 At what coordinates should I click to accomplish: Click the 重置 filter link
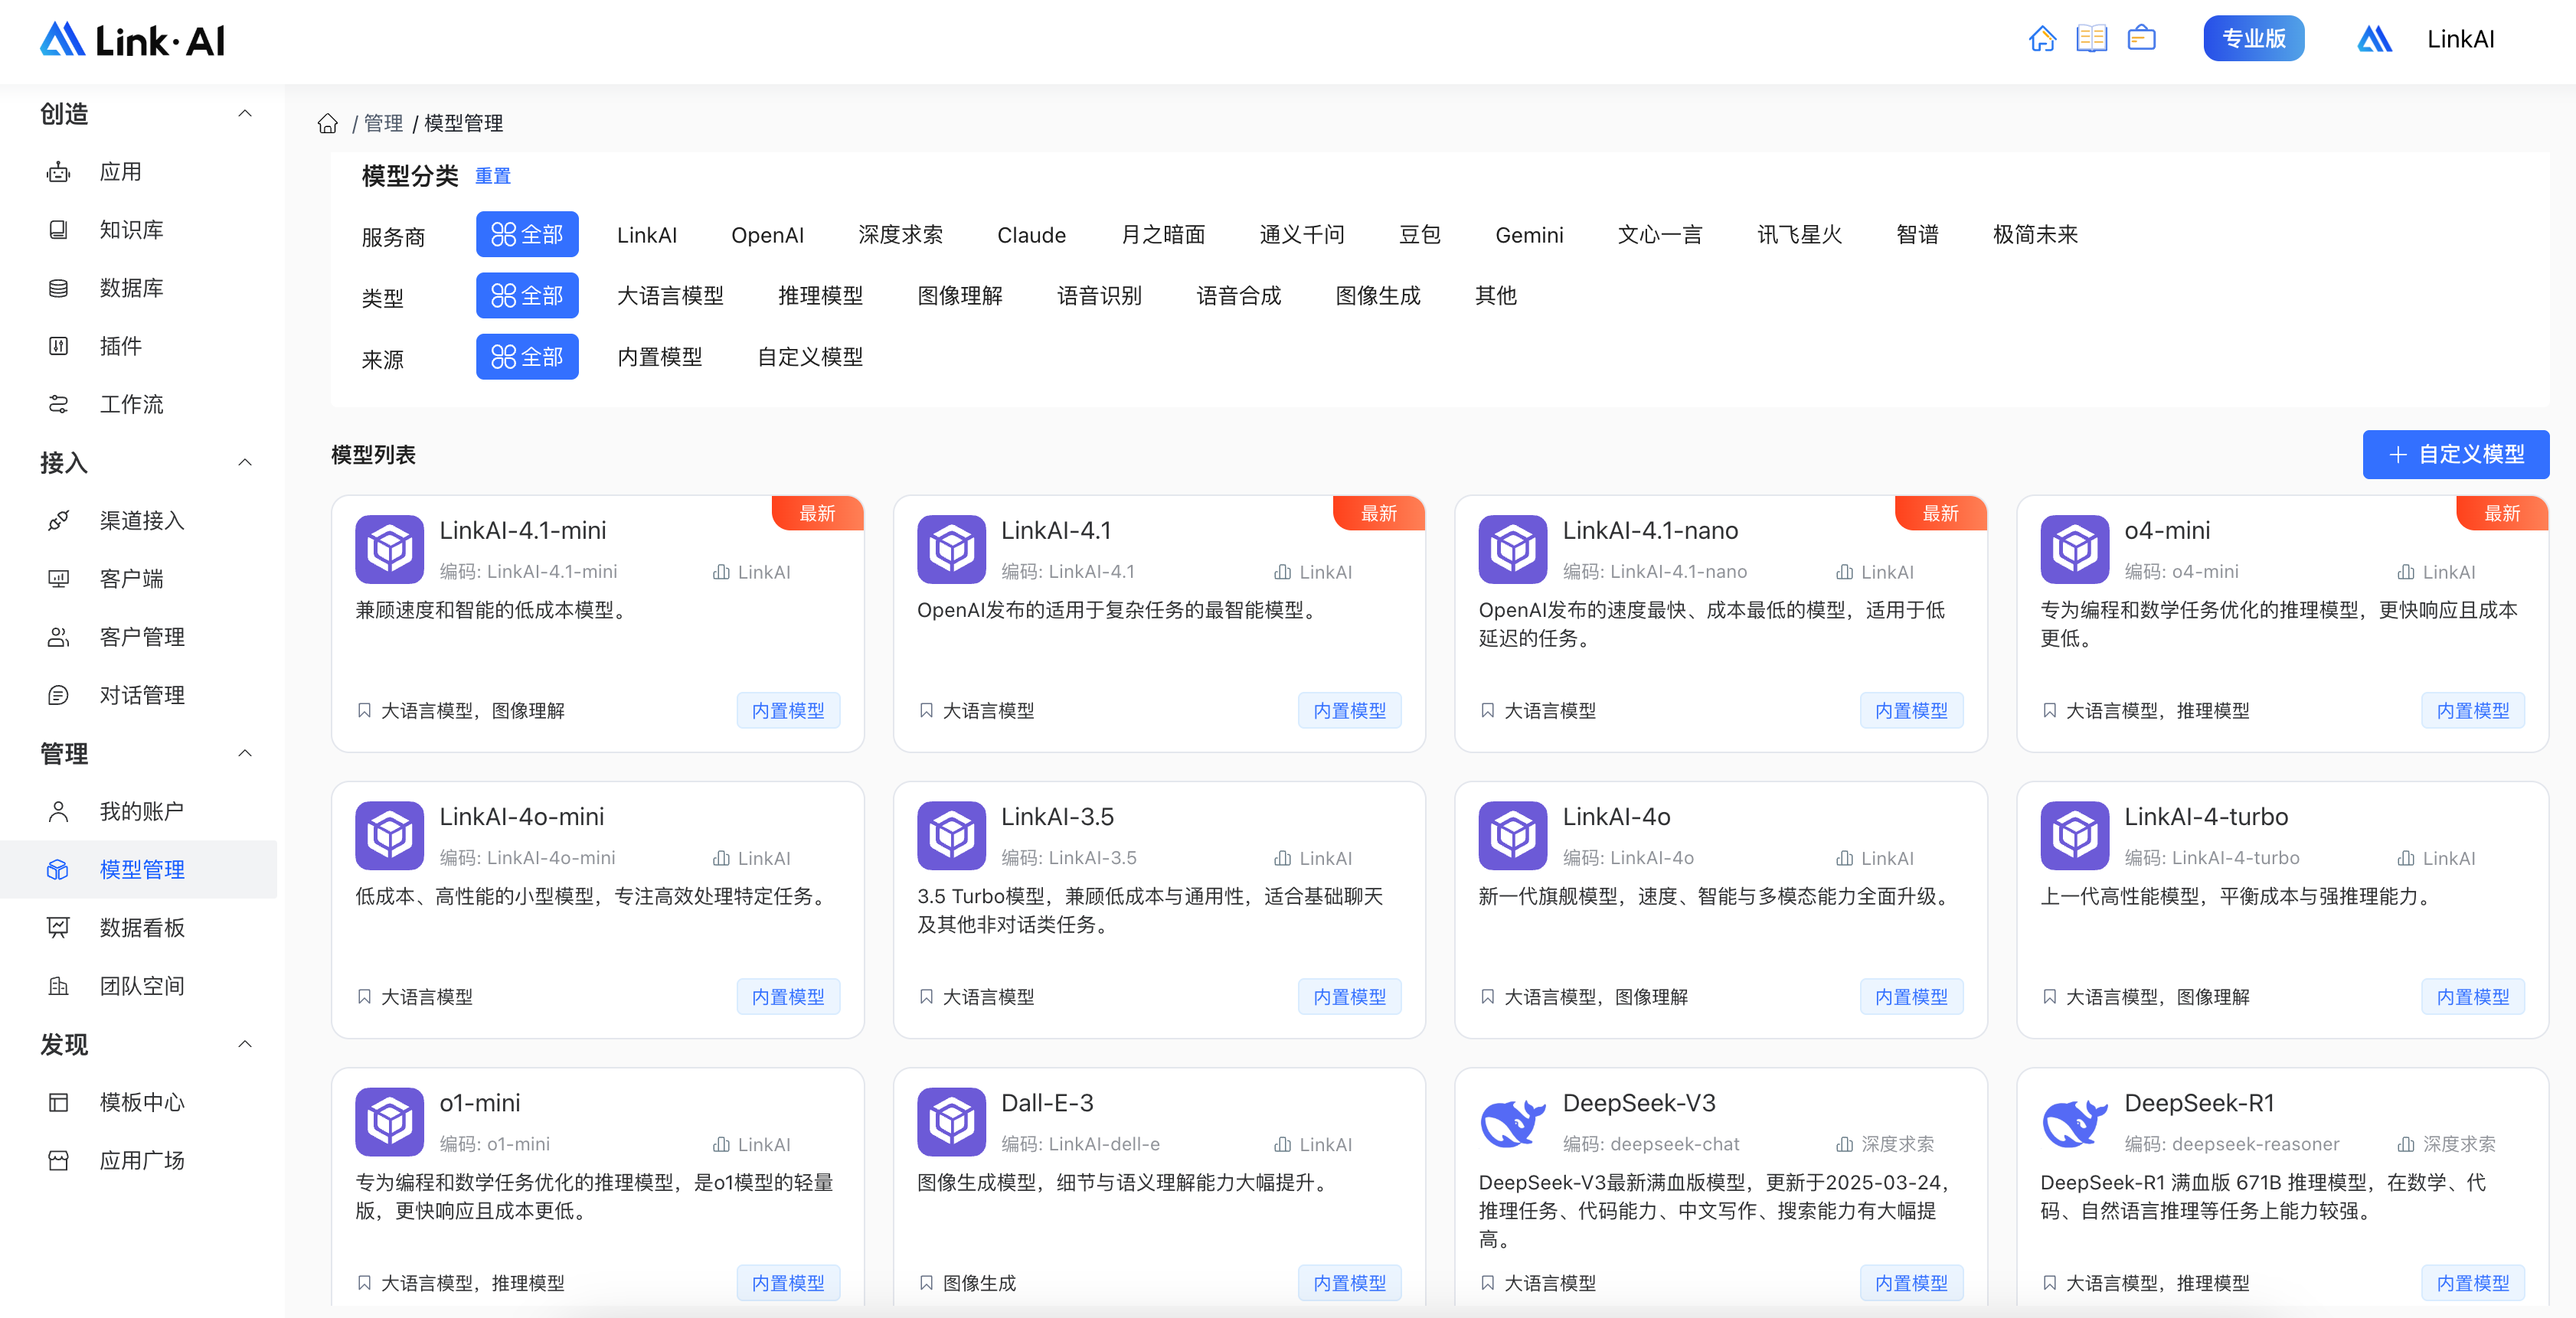[x=492, y=176]
